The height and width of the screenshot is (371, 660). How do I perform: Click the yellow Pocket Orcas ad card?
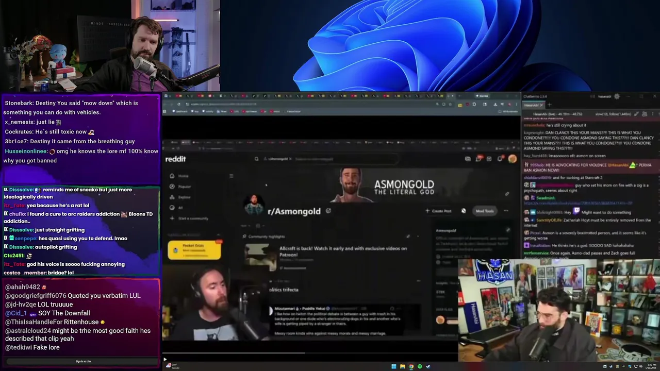pyautogui.click(x=194, y=250)
